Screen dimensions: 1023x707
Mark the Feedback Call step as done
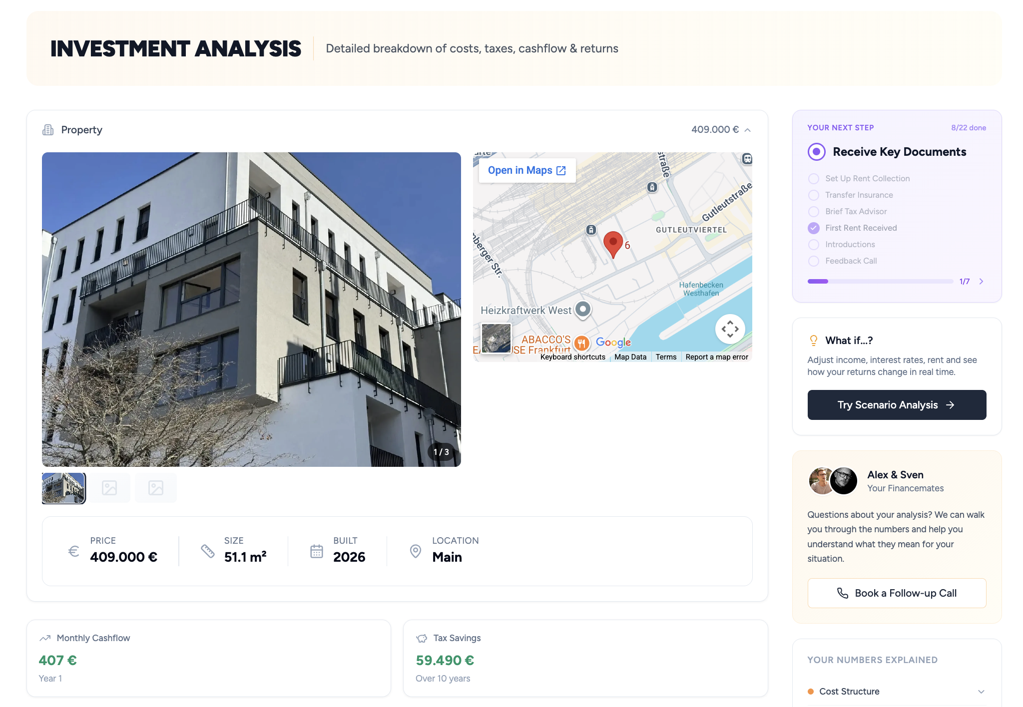(x=813, y=261)
